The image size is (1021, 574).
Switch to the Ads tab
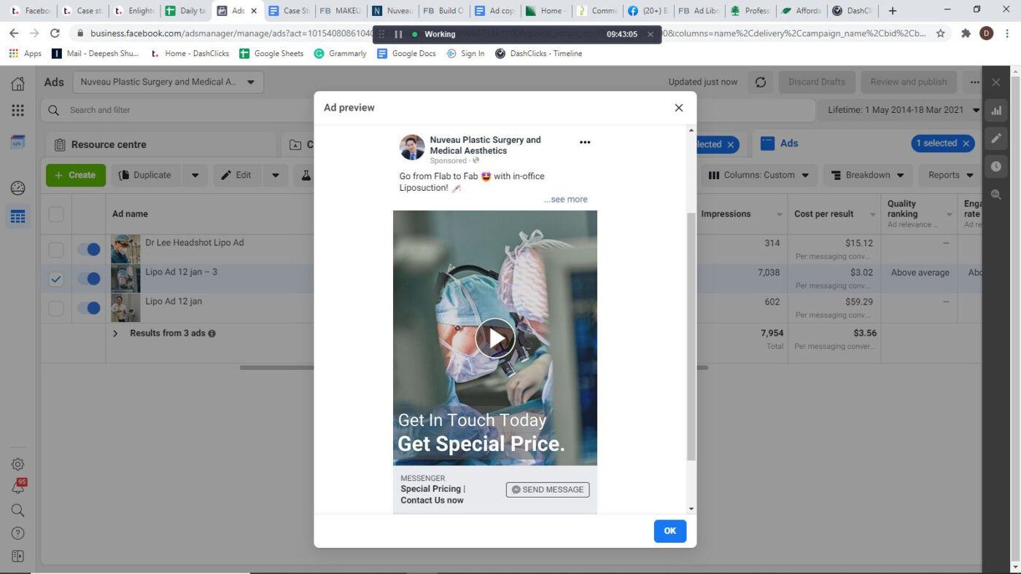point(788,143)
